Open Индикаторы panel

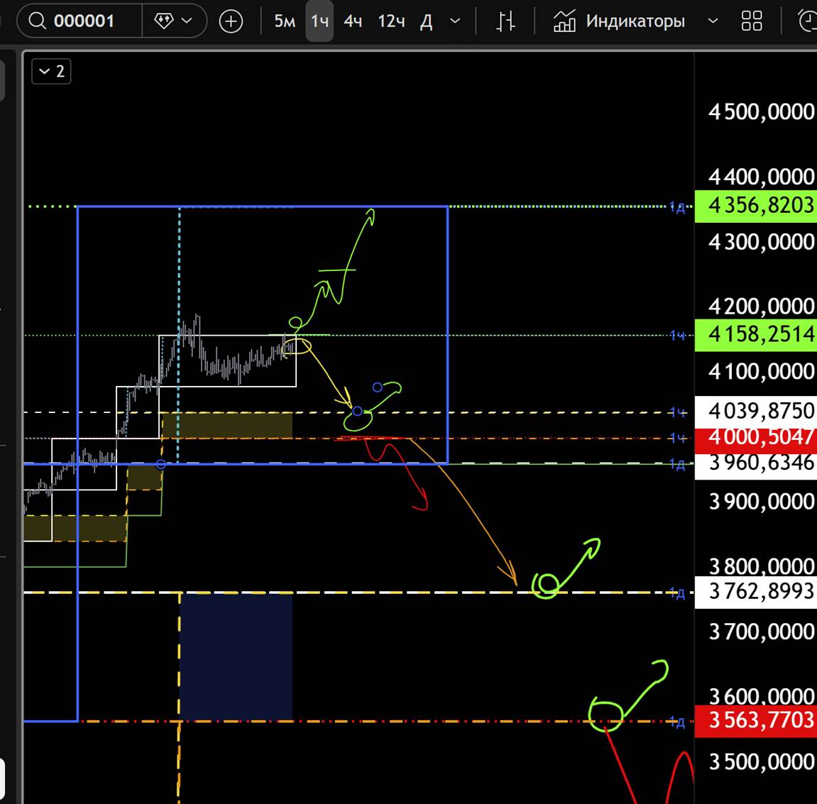tap(620, 21)
